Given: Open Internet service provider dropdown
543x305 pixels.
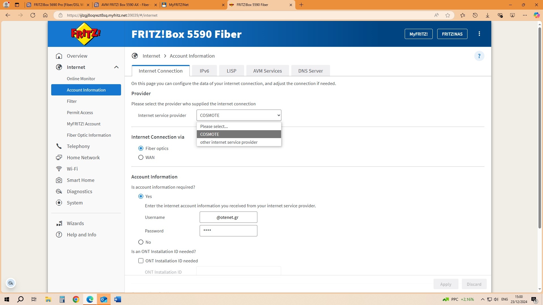Looking at the screenshot, I should (x=239, y=115).
